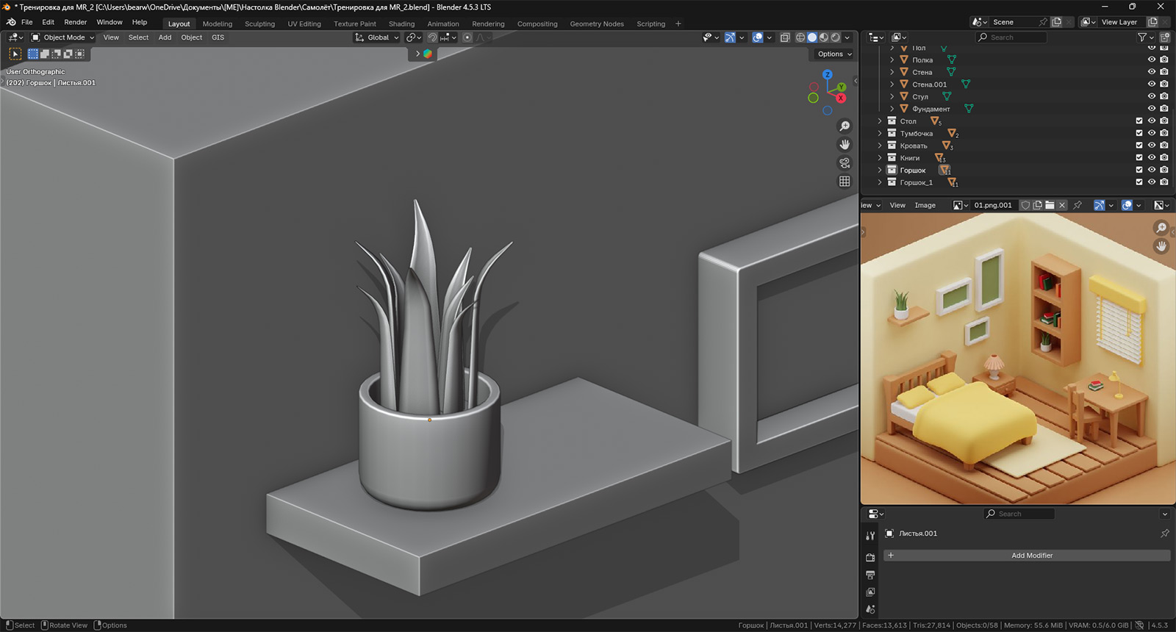
Task: Switch to orthographic/perspective grid toggle icon
Action: coord(845,182)
